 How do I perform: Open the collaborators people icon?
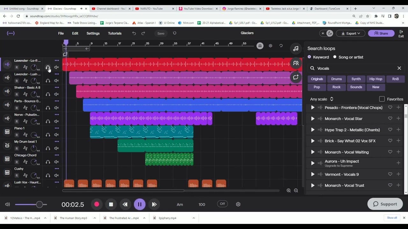(x=296, y=63)
